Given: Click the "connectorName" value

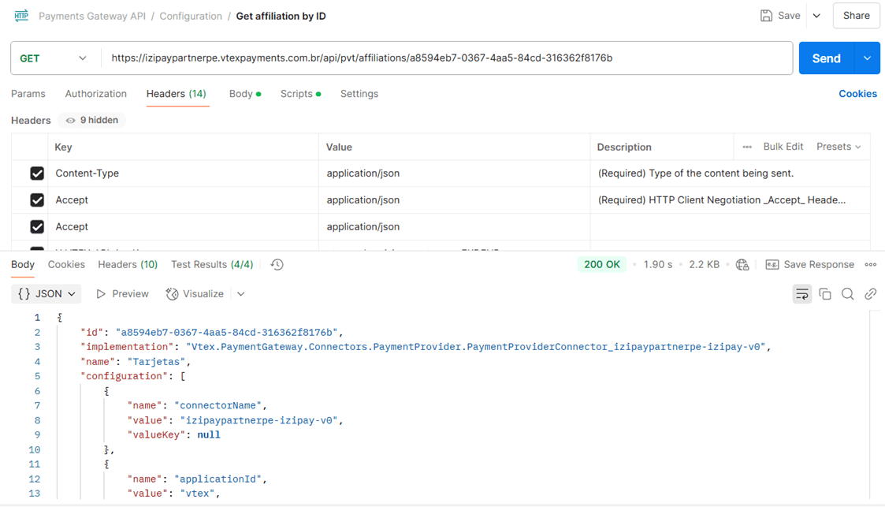Looking at the screenshot, I should point(218,405).
